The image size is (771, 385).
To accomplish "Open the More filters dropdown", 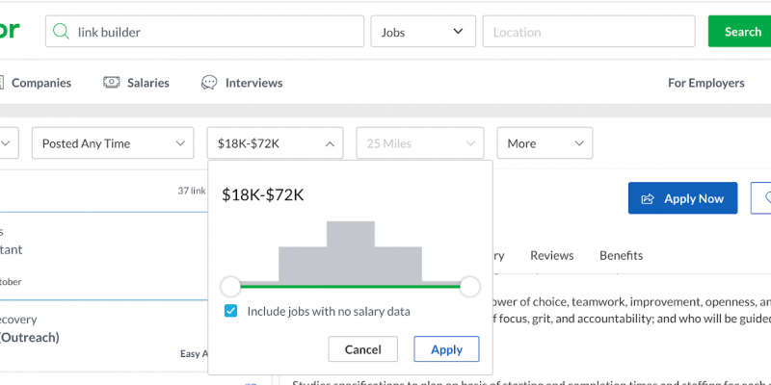I will [545, 143].
